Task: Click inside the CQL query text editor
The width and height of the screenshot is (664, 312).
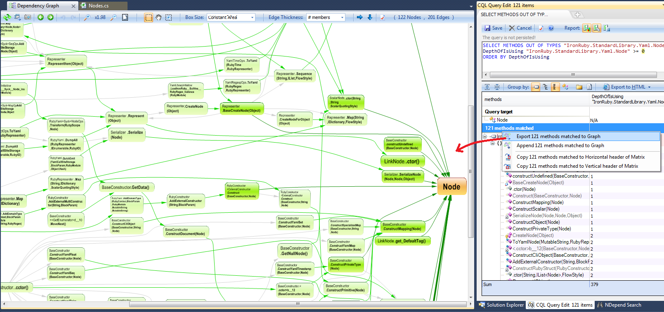Action: pyautogui.click(x=573, y=56)
